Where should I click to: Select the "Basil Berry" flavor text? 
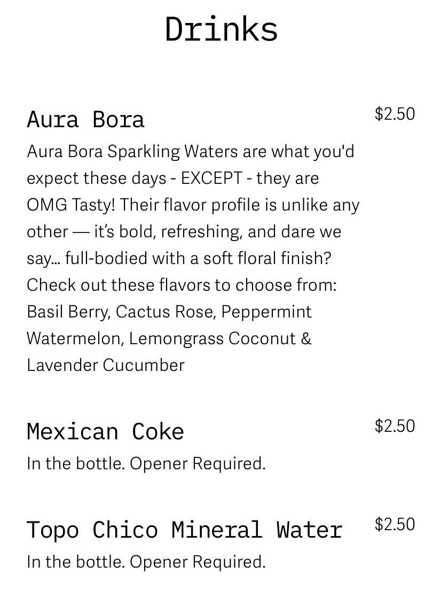point(68,312)
